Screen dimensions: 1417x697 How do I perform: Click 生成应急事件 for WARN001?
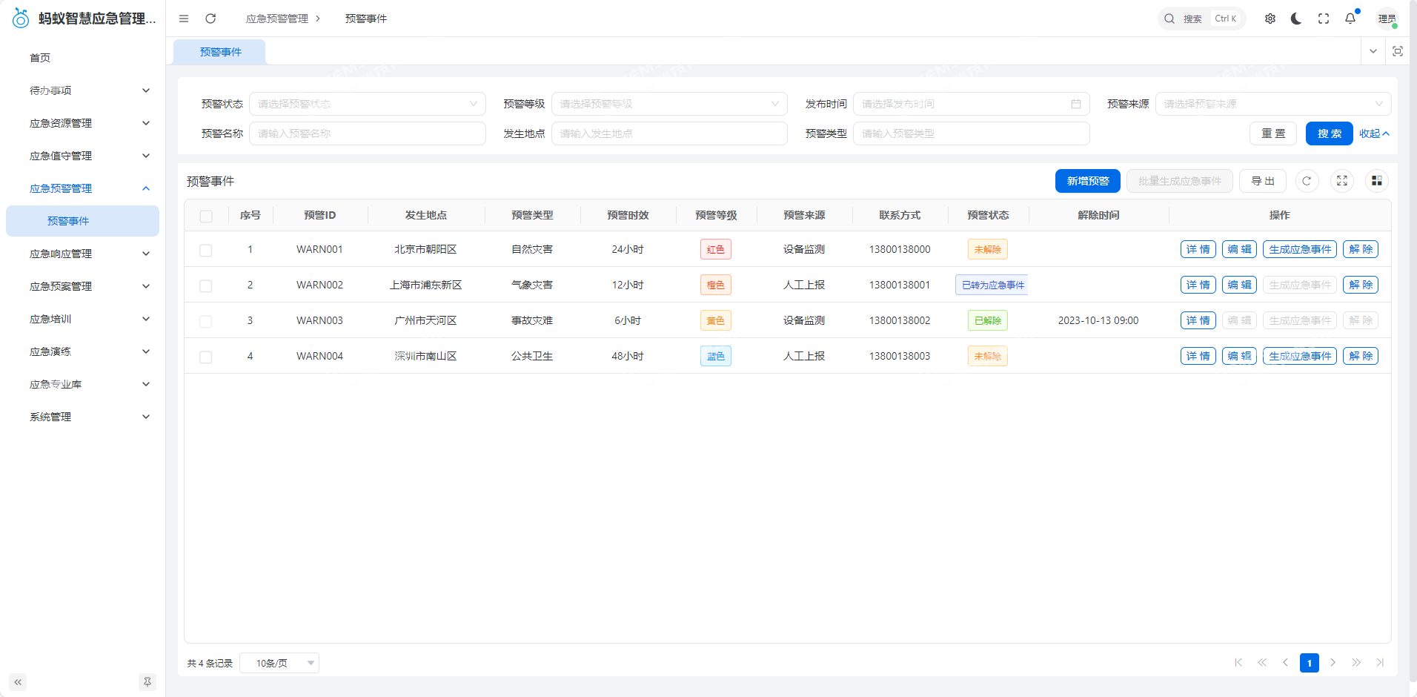1299,249
